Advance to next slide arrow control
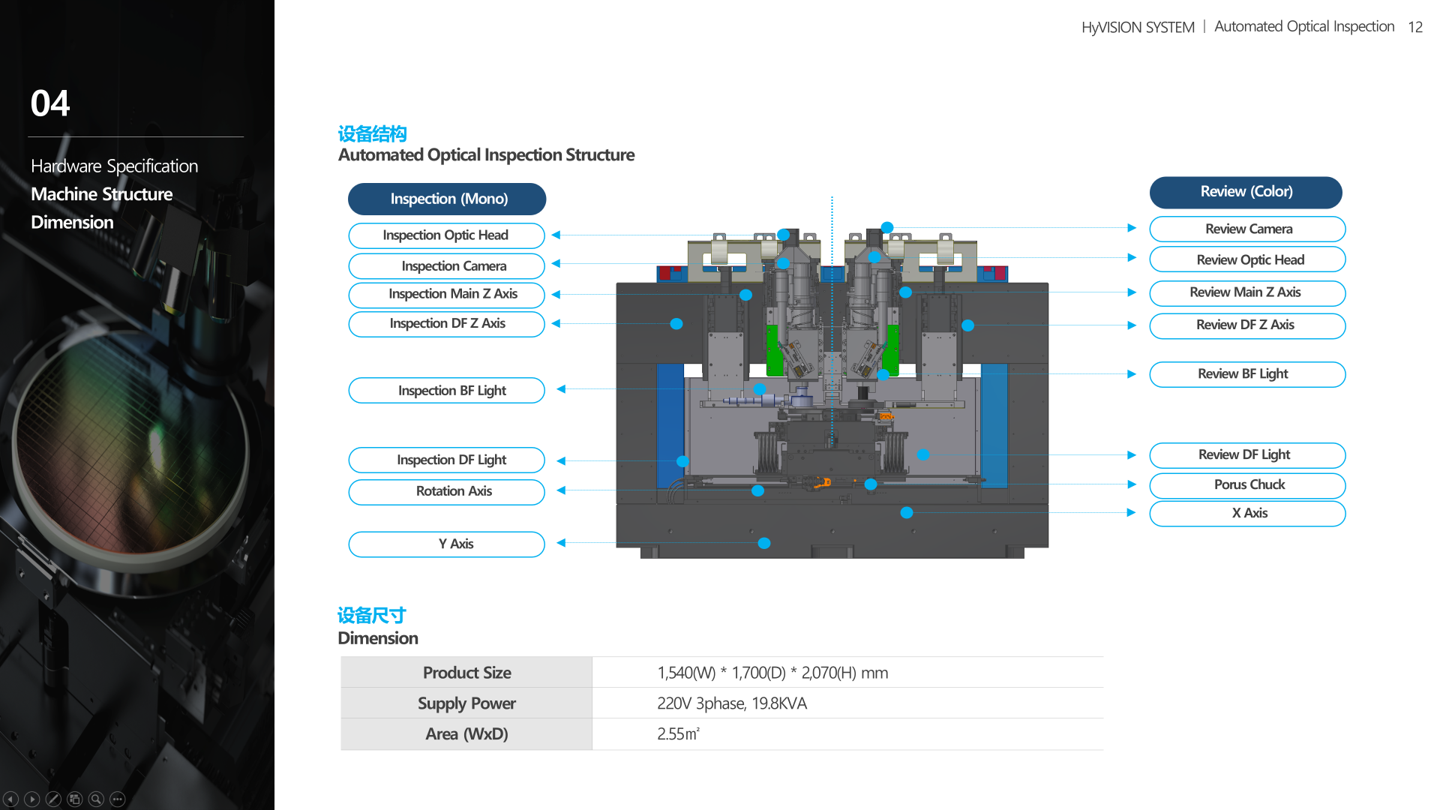The image size is (1440, 810). coord(31,799)
